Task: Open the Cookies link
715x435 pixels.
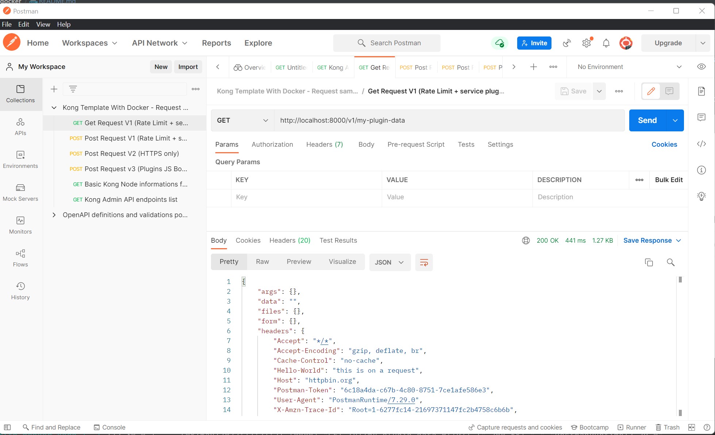Action: (664, 145)
